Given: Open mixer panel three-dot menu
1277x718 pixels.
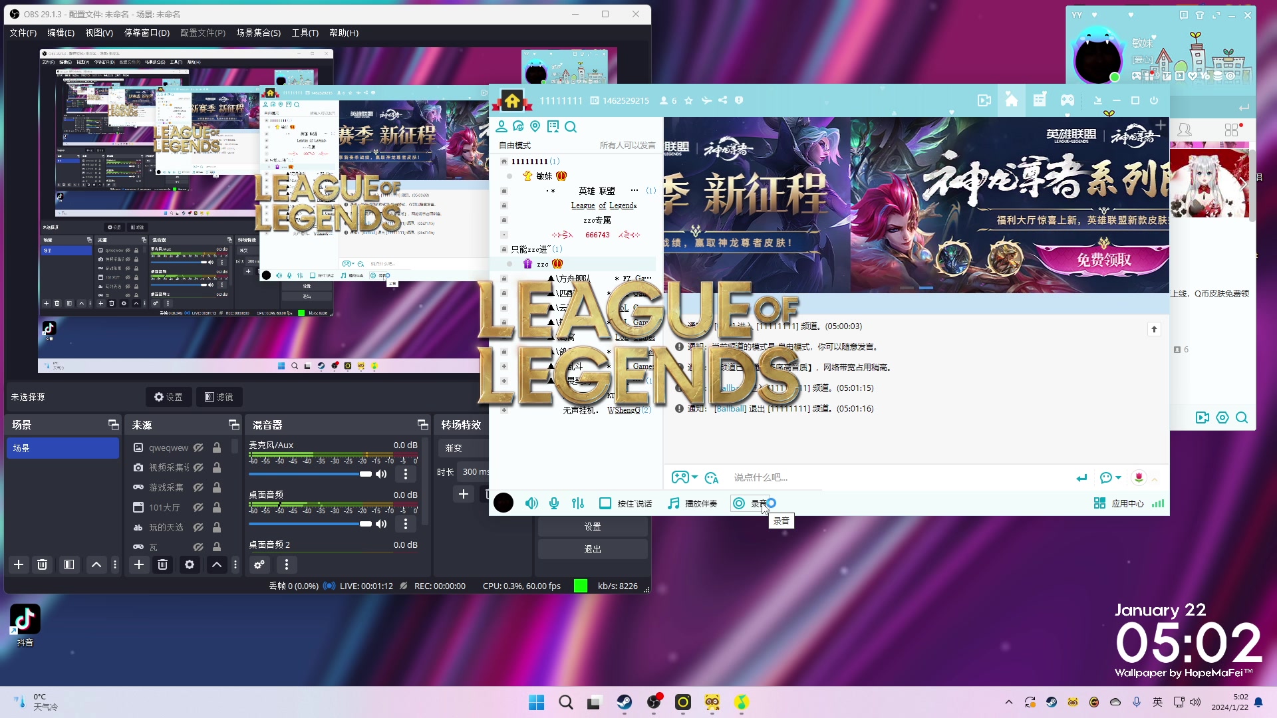Looking at the screenshot, I should [287, 564].
